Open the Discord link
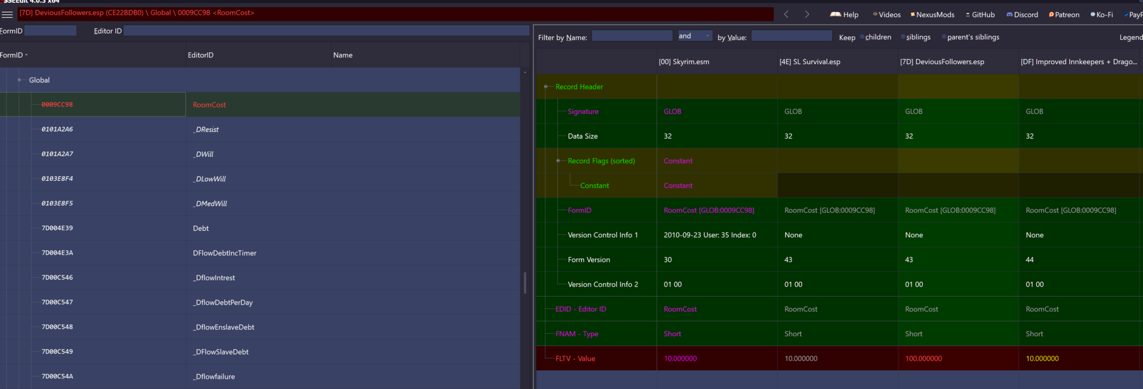Viewport: 1143px width, 389px height. [1022, 14]
